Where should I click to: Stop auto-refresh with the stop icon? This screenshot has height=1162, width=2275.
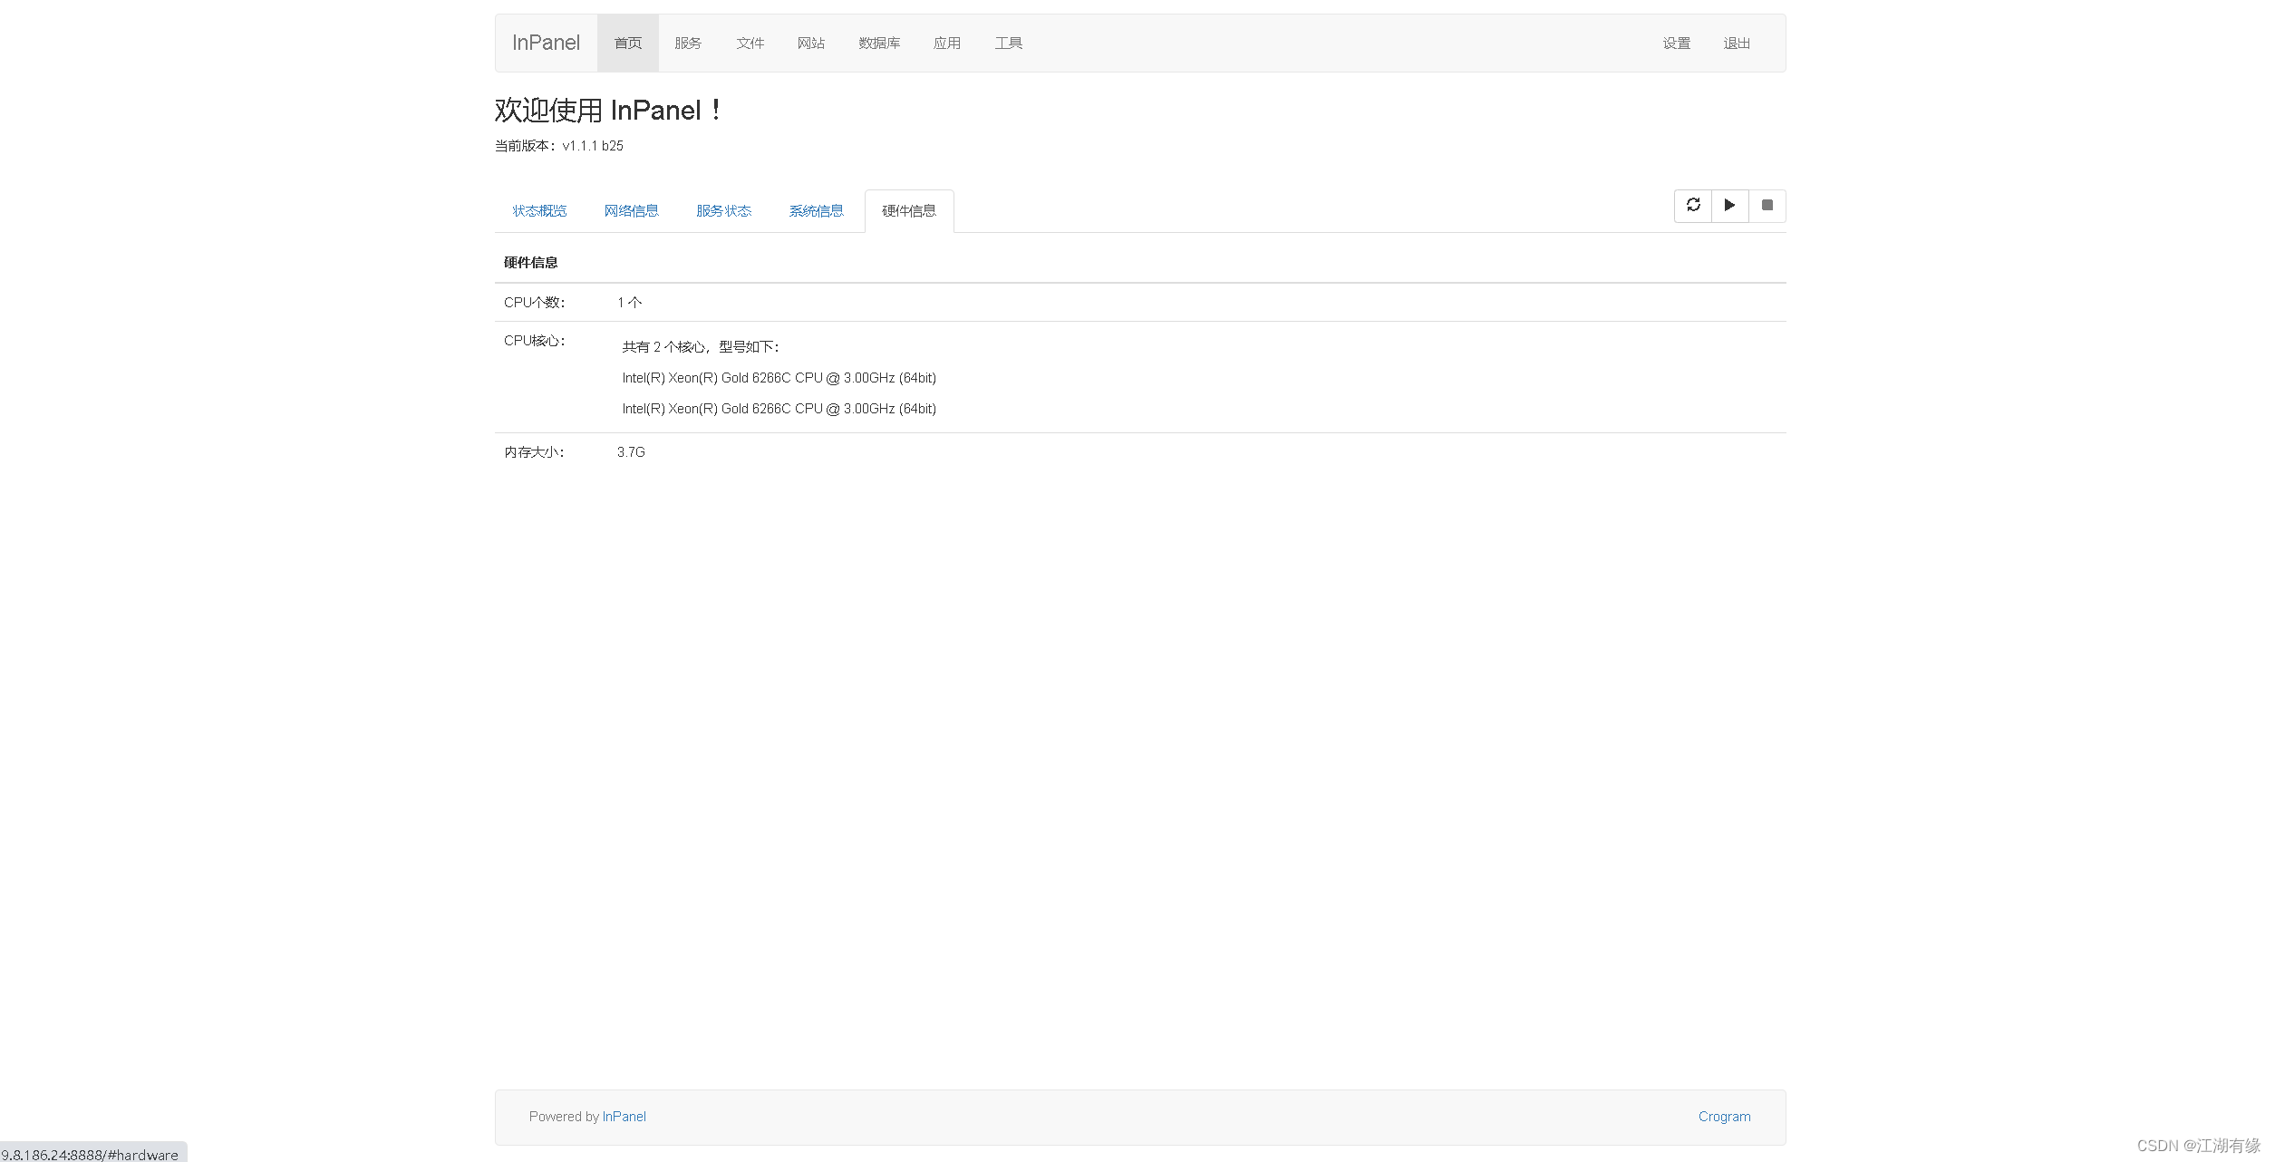click(x=1767, y=206)
